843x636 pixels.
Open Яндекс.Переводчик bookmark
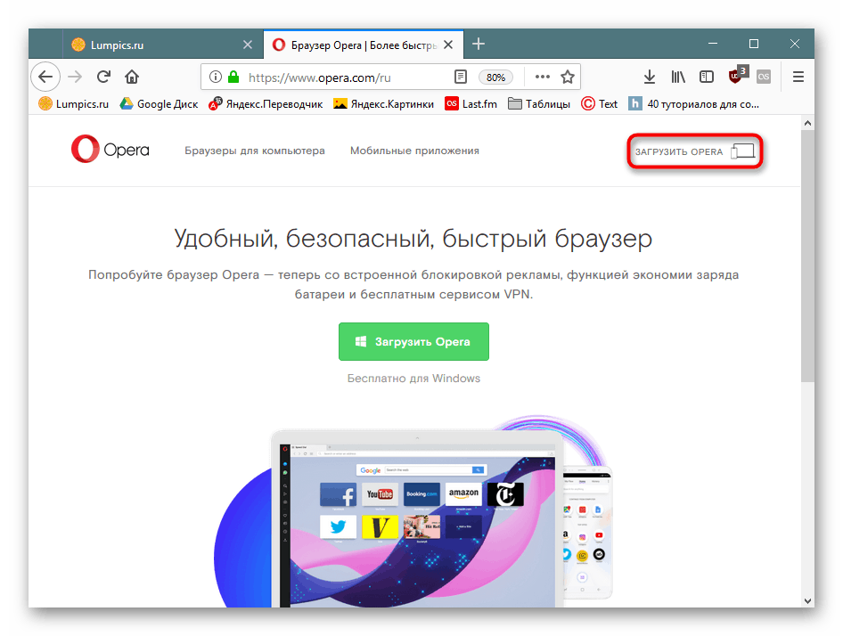click(x=266, y=103)
